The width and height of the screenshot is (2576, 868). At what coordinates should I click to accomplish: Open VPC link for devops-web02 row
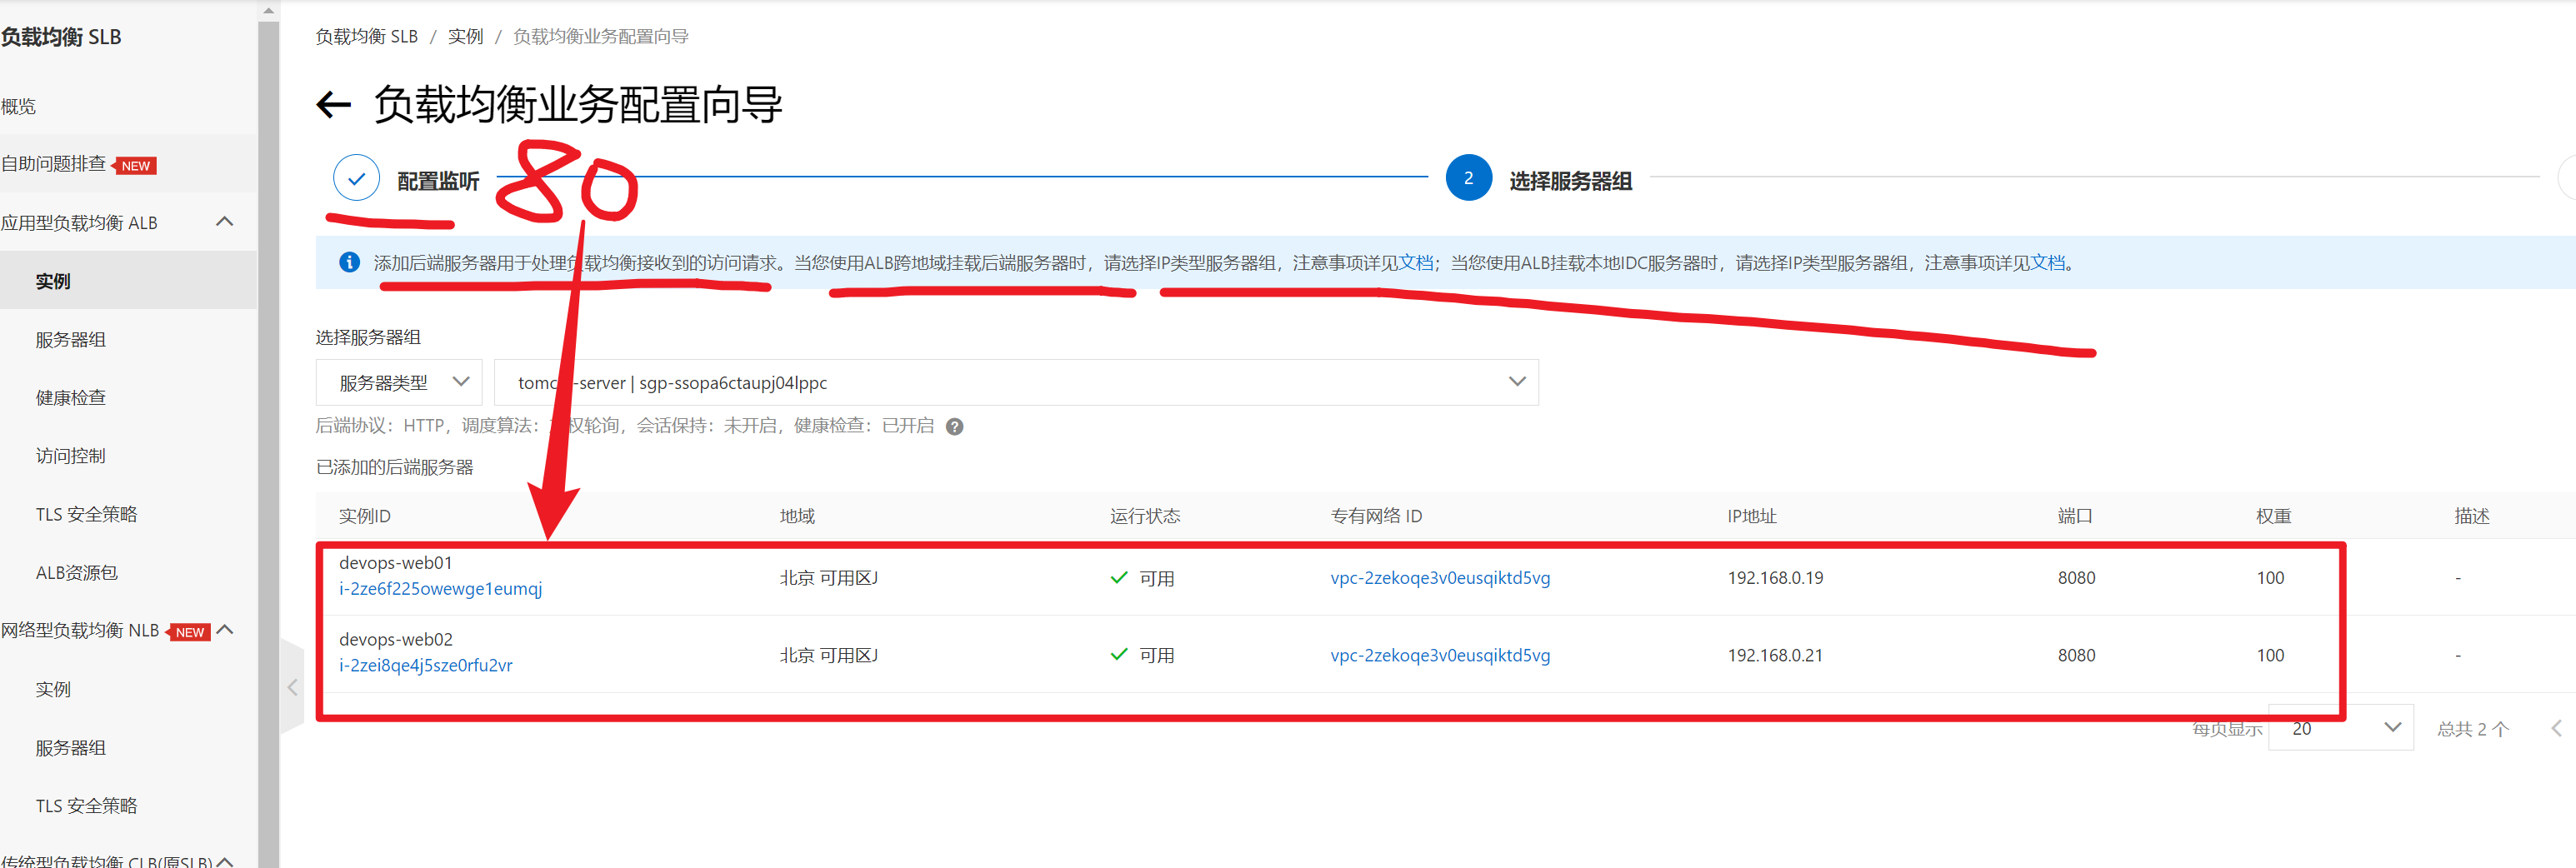click(1439, 656)
